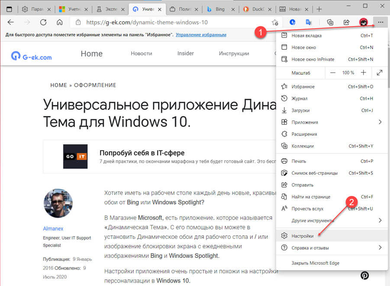Click the ОФОРМЛЕНИЕ breadcrumb link
This screenshot has height=286, width=390.
[x=95, y=85]
